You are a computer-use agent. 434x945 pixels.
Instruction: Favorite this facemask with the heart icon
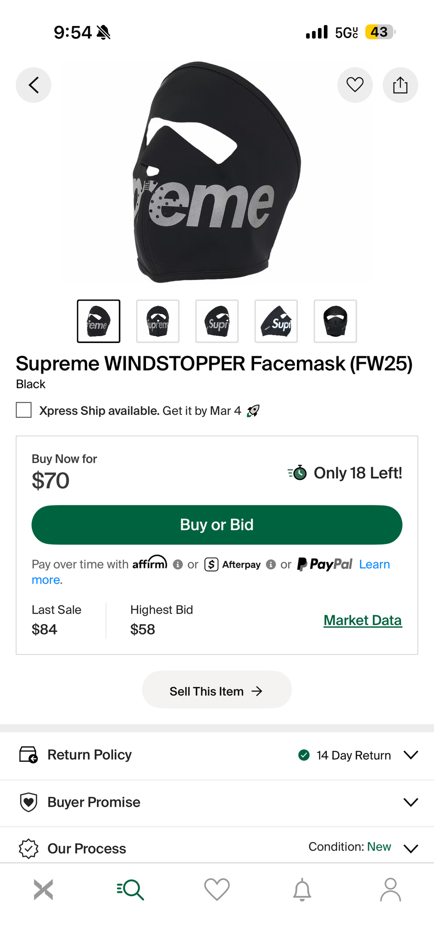point(355,85)
